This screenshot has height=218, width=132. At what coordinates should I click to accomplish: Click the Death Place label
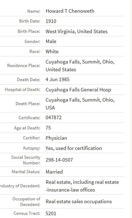pyautogui.click(x=28, y=104)
